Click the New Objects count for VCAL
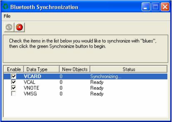172x122 pixels. 61,82
